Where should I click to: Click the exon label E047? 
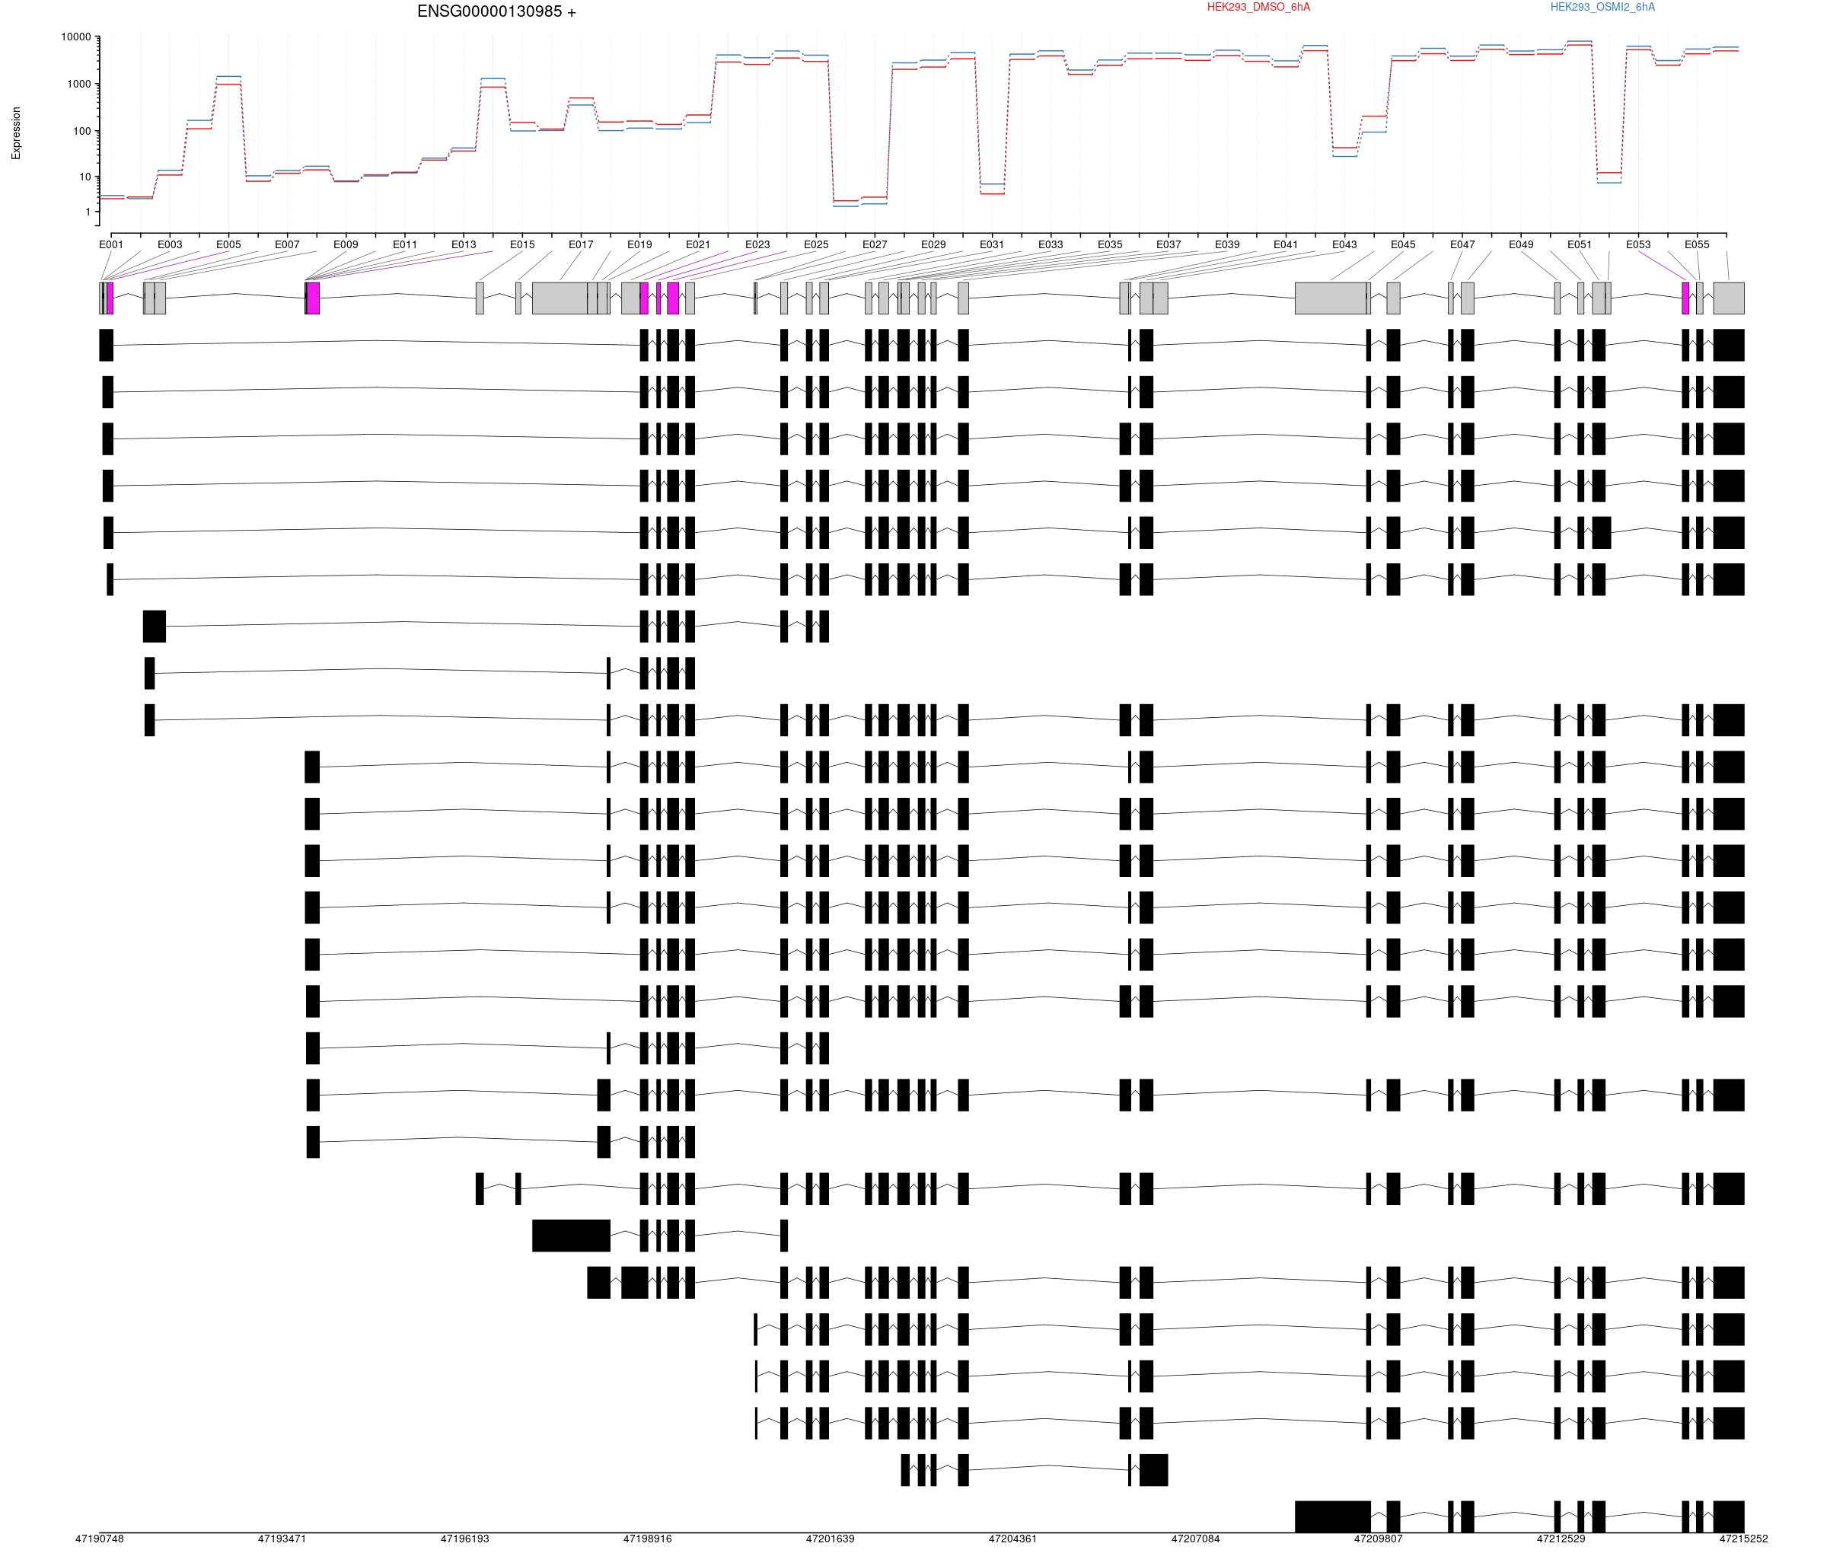1462,244
